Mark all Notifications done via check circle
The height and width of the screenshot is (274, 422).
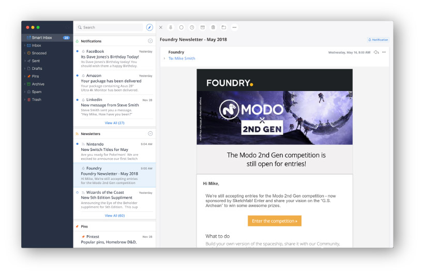coord(150,41)
